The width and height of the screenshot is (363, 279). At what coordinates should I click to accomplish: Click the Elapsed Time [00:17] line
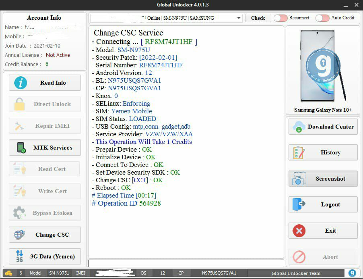point(124,195)
